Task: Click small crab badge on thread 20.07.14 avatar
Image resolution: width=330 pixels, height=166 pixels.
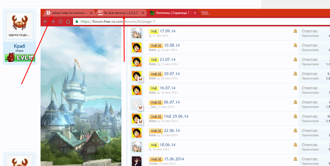Action: pos(140,79)
